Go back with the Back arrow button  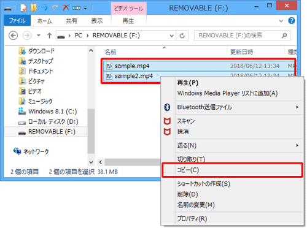14,36
